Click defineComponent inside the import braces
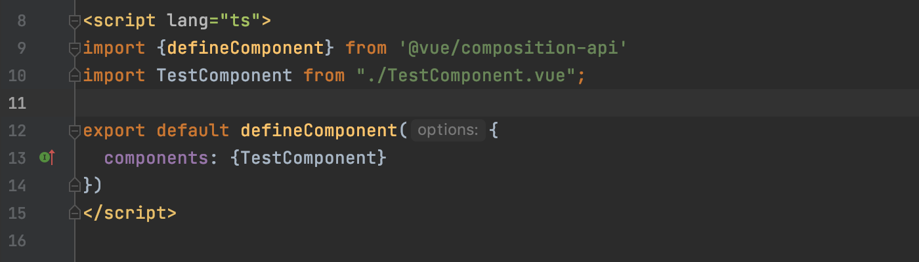The width and height of the screenshot is (919, 262). tap(246, 48)
